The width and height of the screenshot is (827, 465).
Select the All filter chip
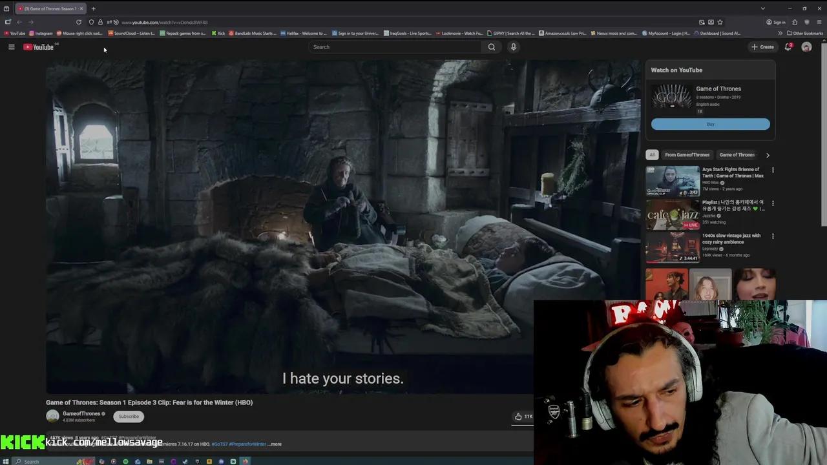pyautogui.click(x=653, y=155)
